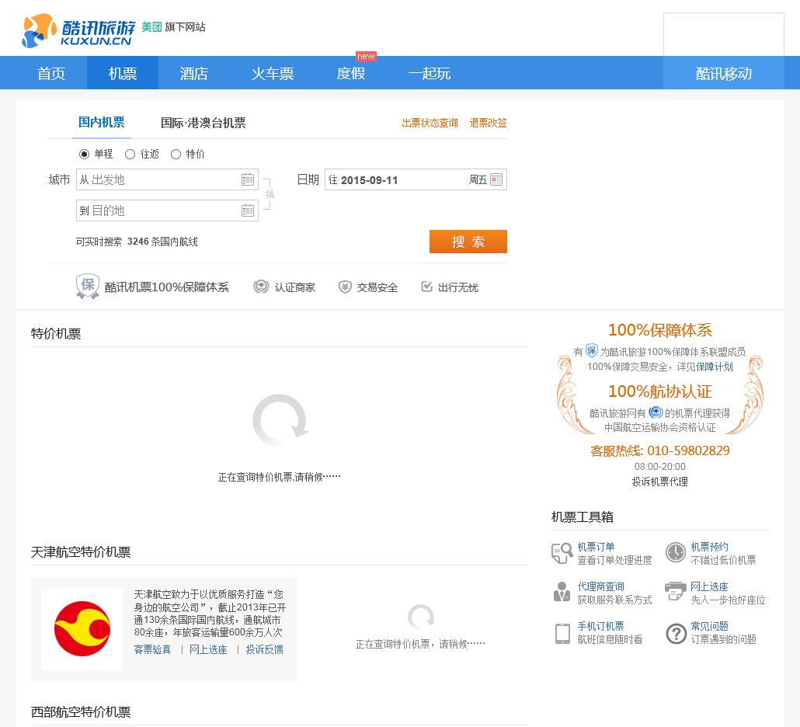Open the 代理商查询 link in toolbox
800x727 pixels.
click(x=600, y=586)
